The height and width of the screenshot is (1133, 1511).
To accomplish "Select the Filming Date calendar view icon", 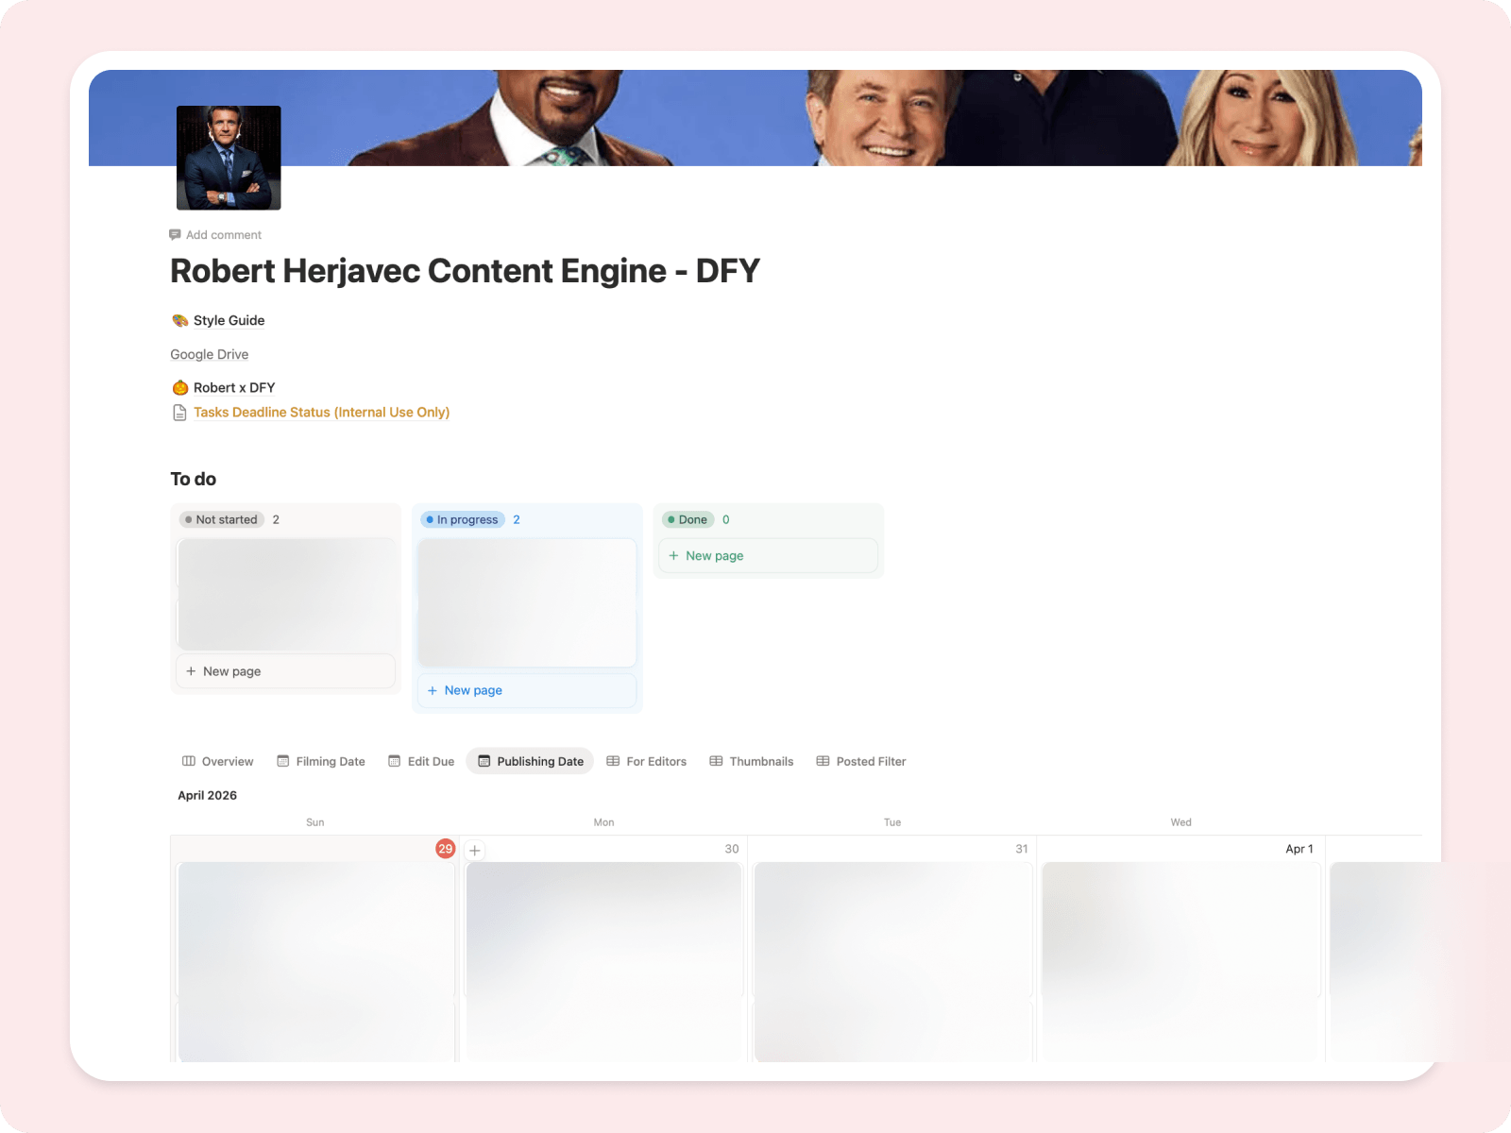I will coord(282,761).
